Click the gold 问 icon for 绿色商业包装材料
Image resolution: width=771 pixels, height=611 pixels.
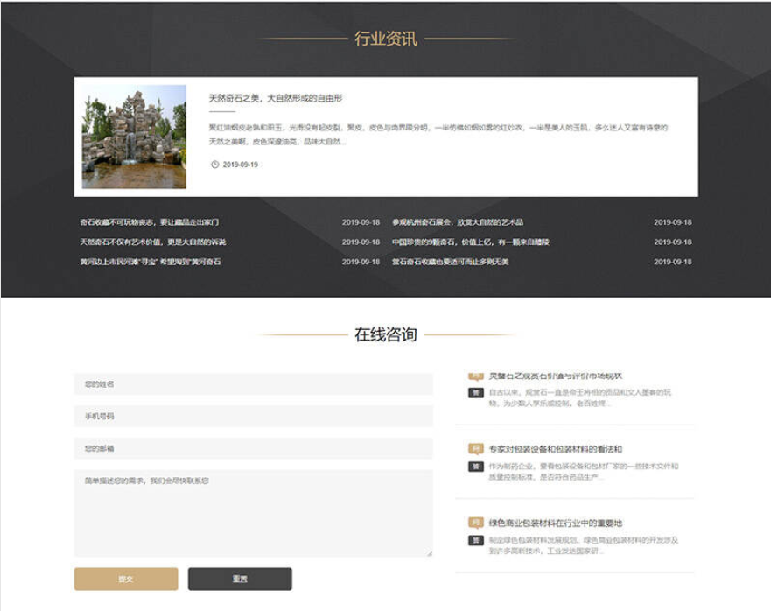(x=475, y=523)
